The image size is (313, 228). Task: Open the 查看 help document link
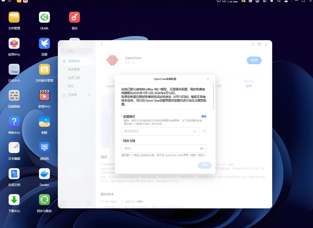pos(249,86)
